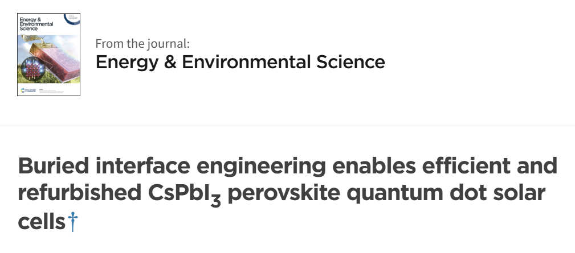The height and width of the screenshot is (253, 575).
Task: Click 'quantum dot solar' in the title
Action: [446, 194]
